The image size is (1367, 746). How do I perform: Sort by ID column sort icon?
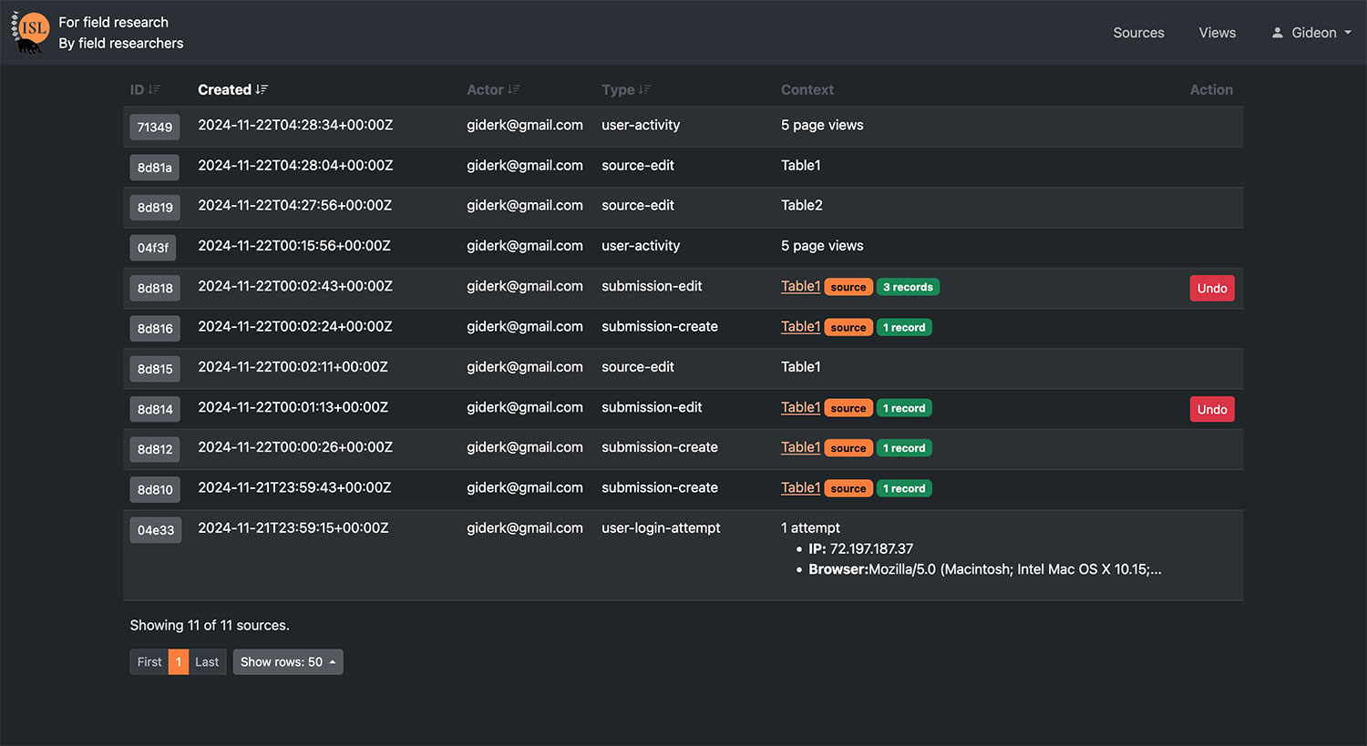pyautogui.click(x=155, y=89)
